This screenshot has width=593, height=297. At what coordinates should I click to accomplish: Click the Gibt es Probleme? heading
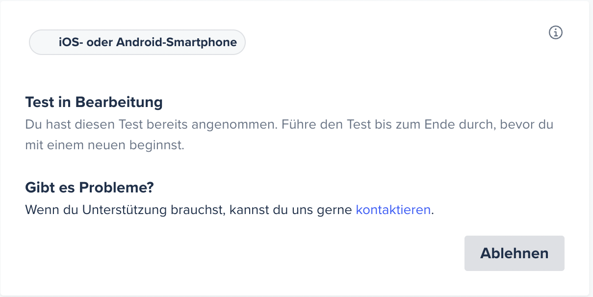(90, 188)
